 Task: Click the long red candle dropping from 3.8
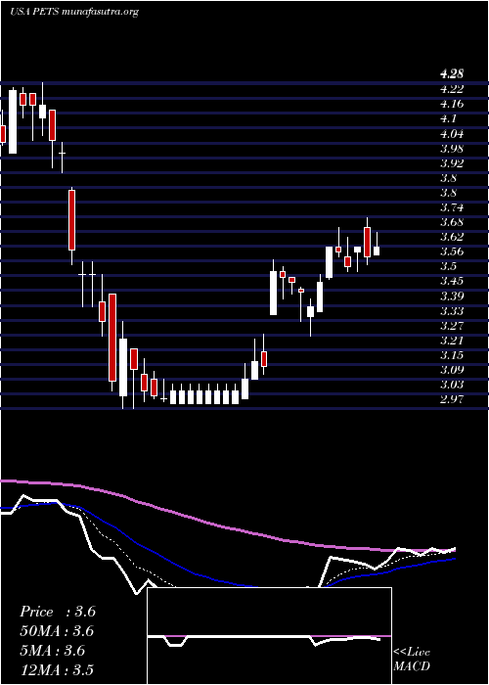(x=71, y=220)
